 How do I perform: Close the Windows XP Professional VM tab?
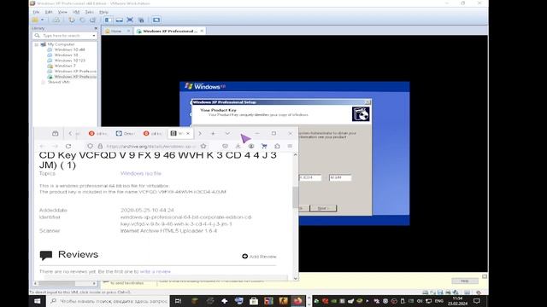202,31
